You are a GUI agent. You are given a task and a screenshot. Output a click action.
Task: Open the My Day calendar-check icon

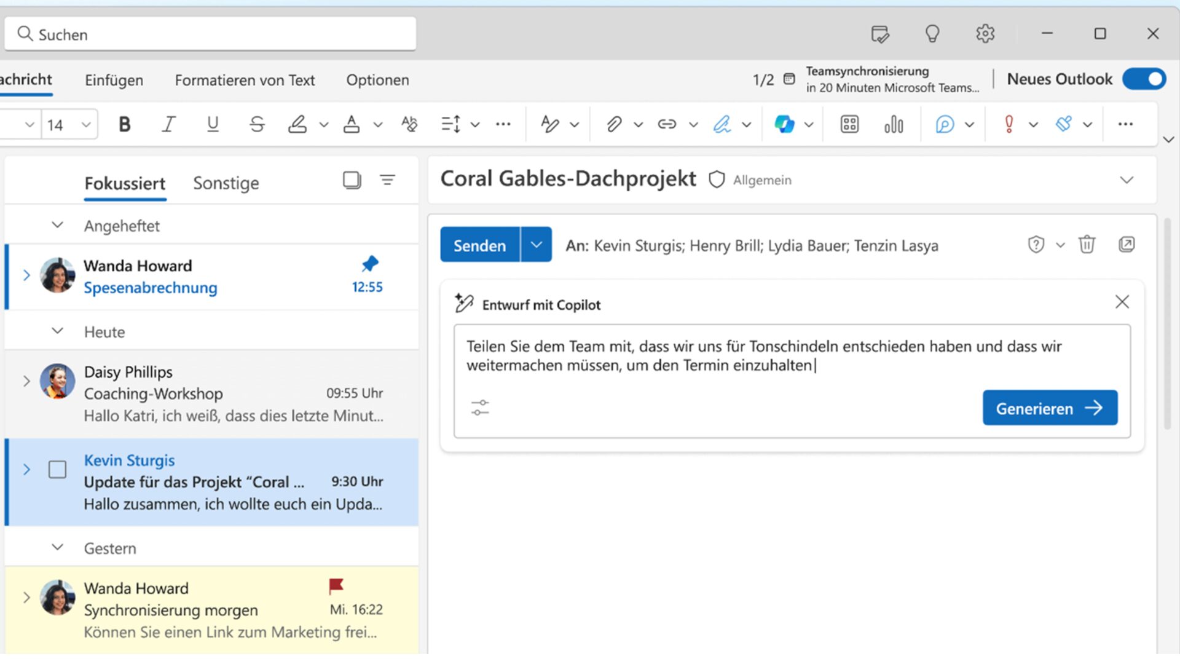[x=880, y=34]
